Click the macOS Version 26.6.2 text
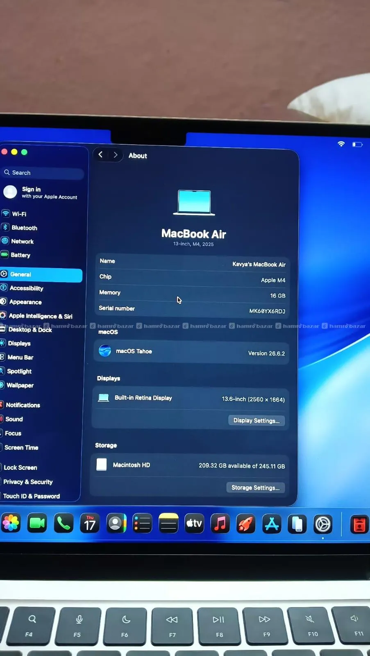Image resolution: width=370 pixels, height=656 pixels. (x=266, y=353)
